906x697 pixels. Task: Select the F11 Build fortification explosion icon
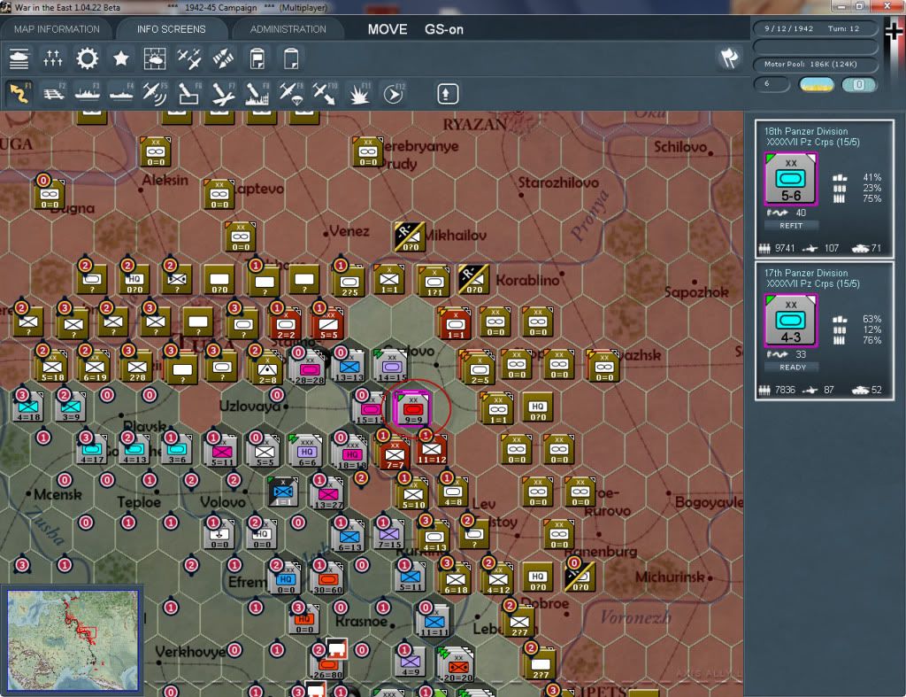click(x=359, y=93)
